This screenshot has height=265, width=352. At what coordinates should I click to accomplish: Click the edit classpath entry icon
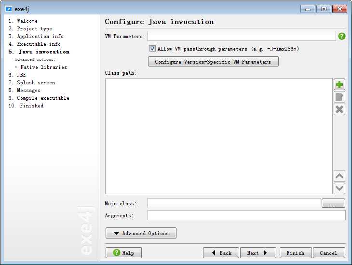tap(339, 97)
